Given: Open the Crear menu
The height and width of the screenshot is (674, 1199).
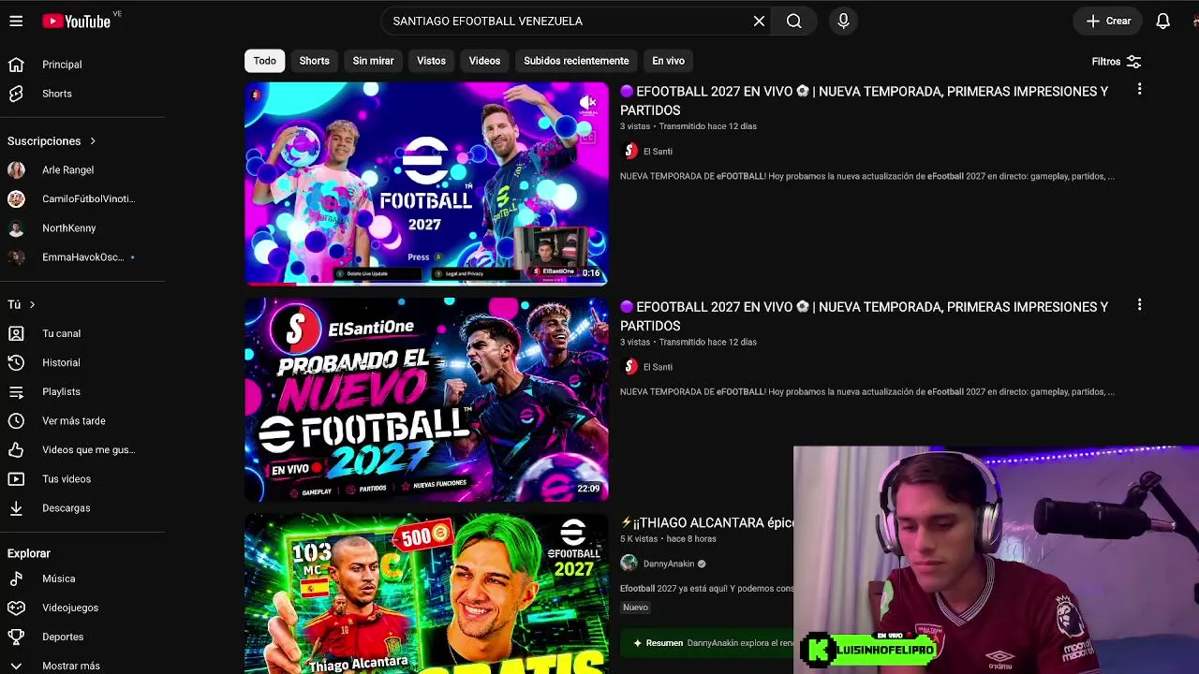Looking at the screenshot, I should 1108,21.
